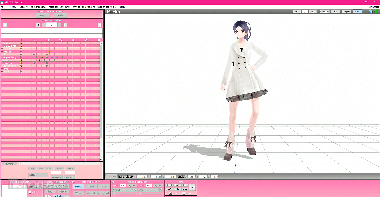Click the timeline horizontal scrollbar
Screen dimensions: 380x197
point(59,164)
